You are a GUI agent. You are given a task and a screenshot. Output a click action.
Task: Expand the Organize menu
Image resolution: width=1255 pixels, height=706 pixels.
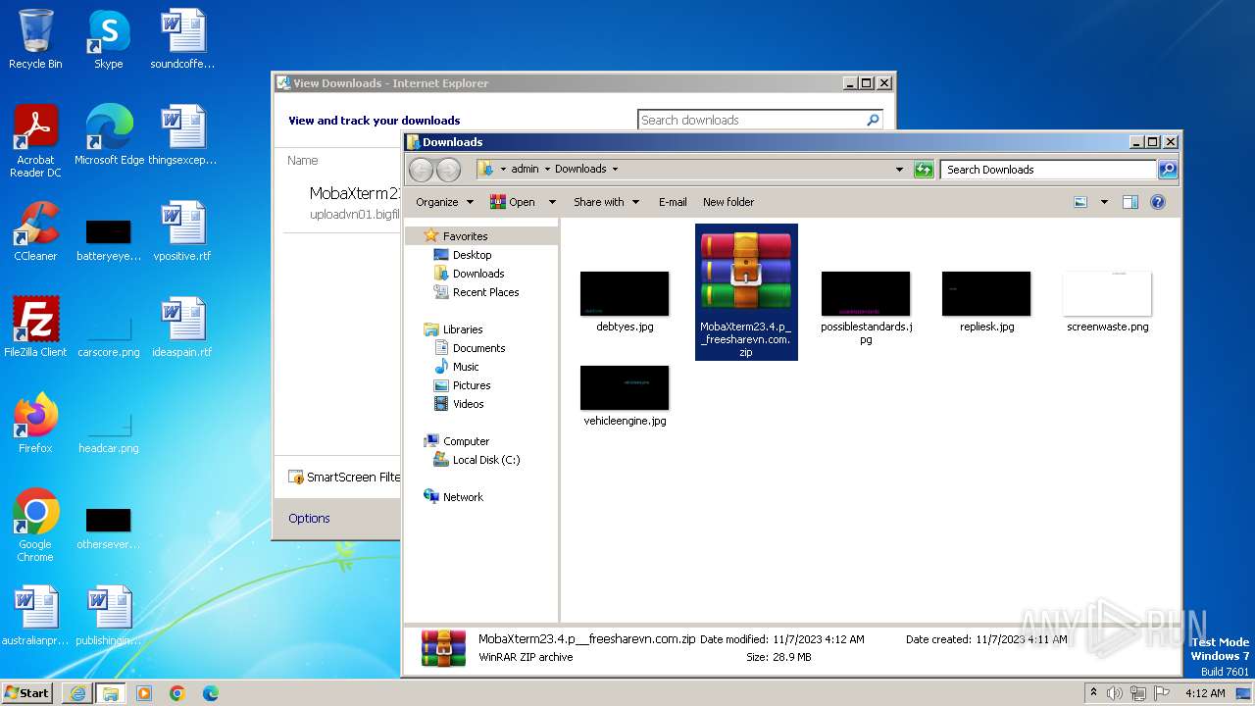pyautogui.click(x=444, y=202)
